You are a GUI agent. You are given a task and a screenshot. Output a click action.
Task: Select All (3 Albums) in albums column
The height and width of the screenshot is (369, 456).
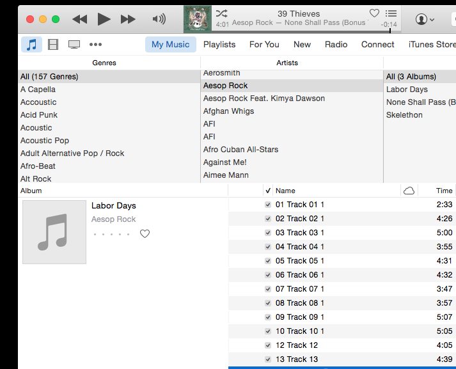[420, 77]
